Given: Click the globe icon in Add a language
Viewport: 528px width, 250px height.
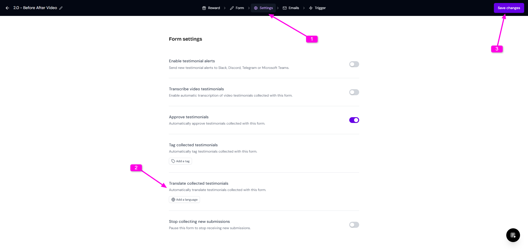Looking at the screenshot, I should [173, 200].
